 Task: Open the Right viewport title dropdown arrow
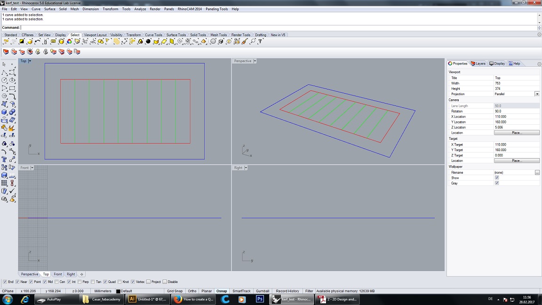[x=246, y=168]
